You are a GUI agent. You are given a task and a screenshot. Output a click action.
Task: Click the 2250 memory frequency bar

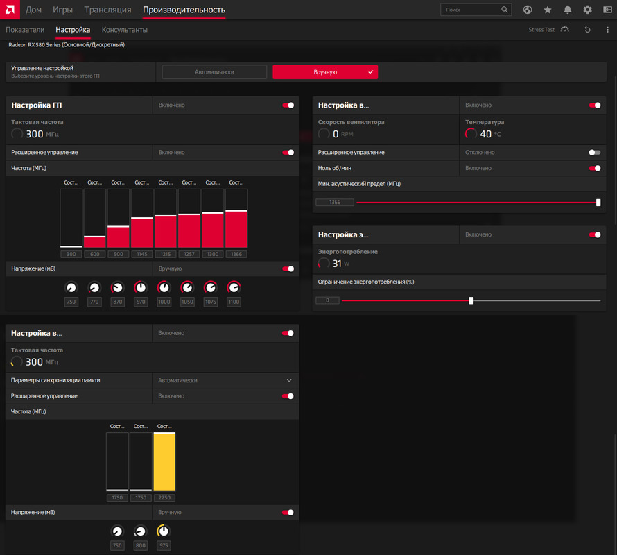164,461
